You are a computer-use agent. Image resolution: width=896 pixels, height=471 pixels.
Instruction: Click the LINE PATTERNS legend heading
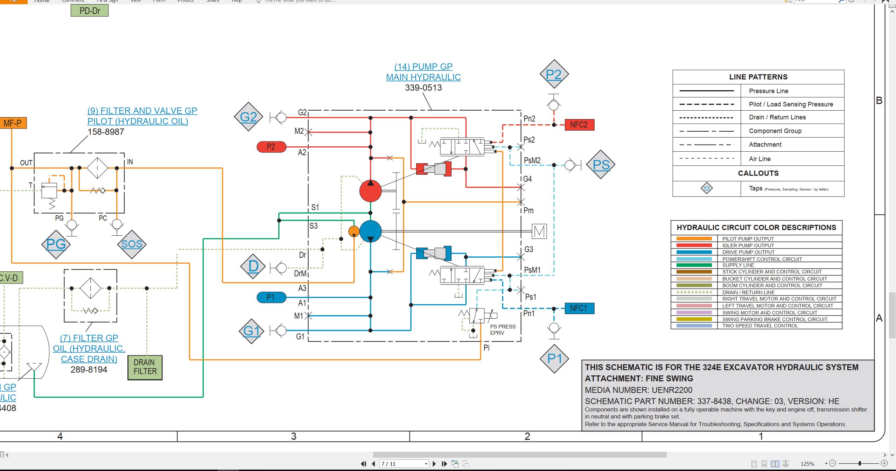point(758,77)
